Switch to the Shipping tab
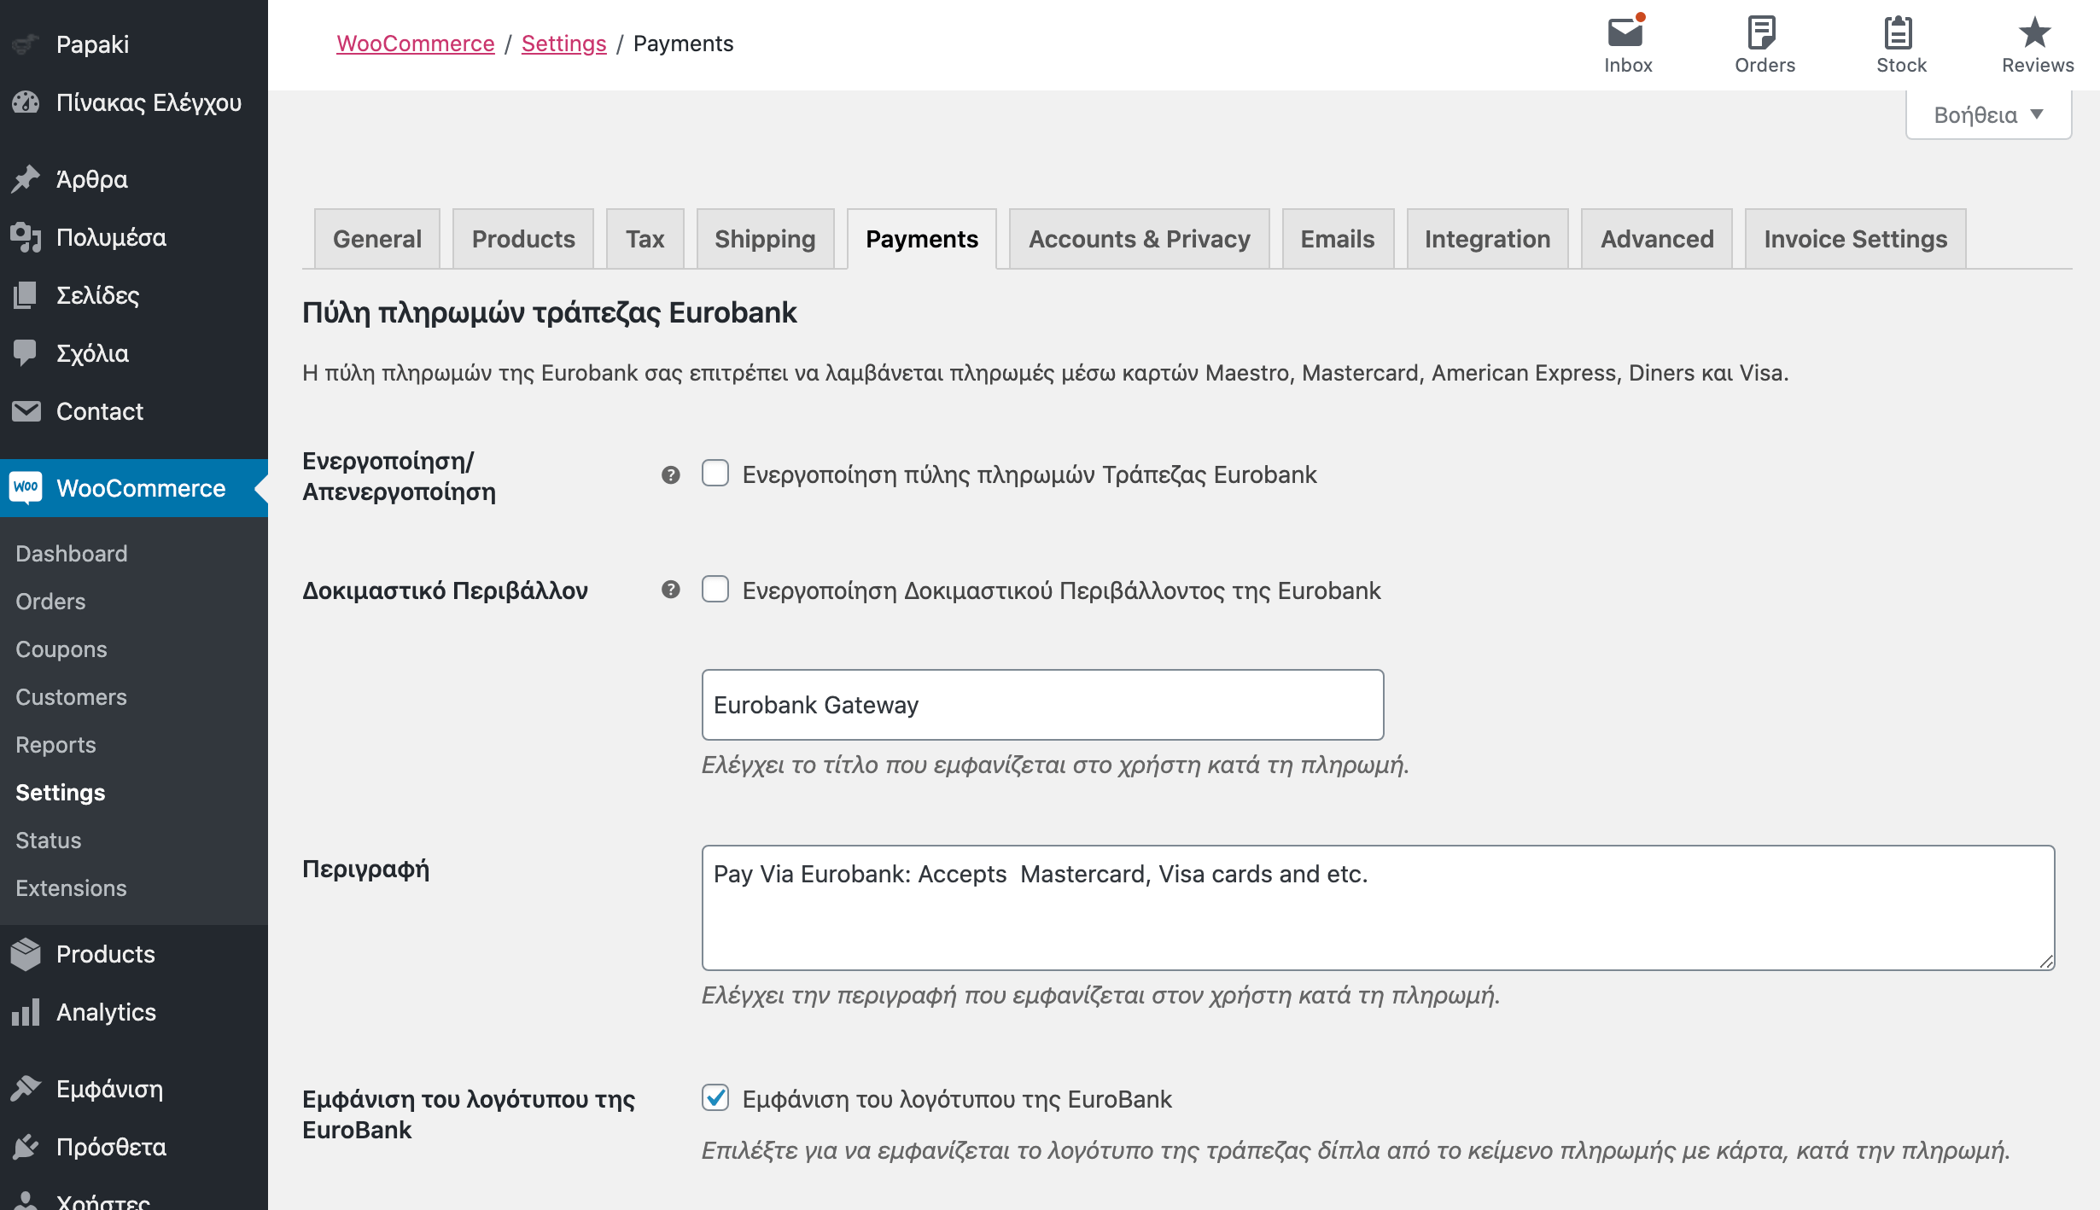The image size is (2100, 1210). click(765, 239)
